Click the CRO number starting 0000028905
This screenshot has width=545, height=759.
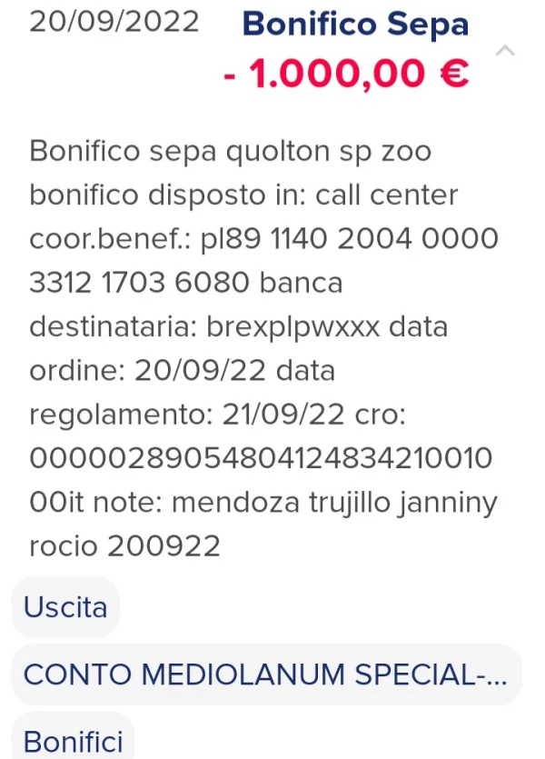[261, 458]
